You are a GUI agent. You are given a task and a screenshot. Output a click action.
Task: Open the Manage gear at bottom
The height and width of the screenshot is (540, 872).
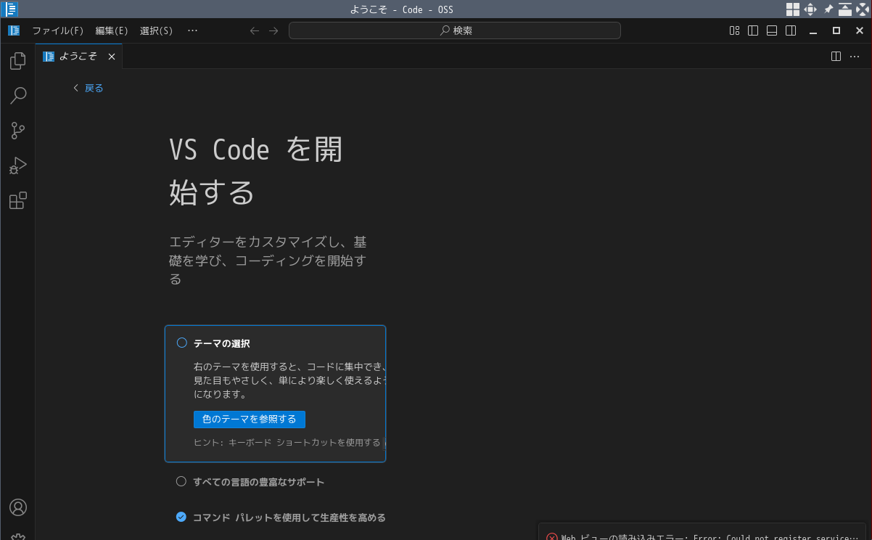[x=17, y=536]
